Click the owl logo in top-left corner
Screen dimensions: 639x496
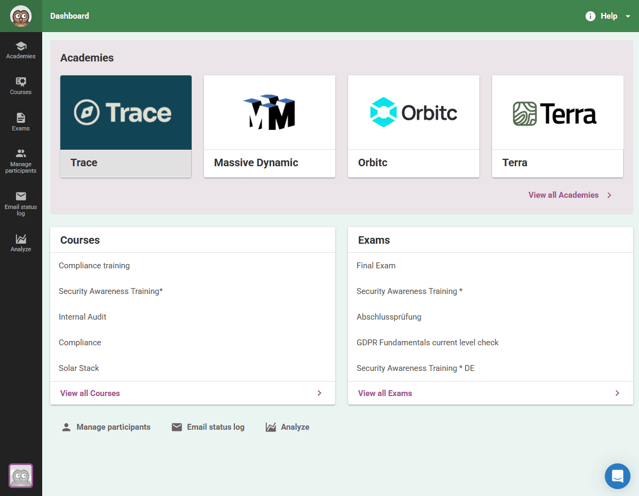21,16
